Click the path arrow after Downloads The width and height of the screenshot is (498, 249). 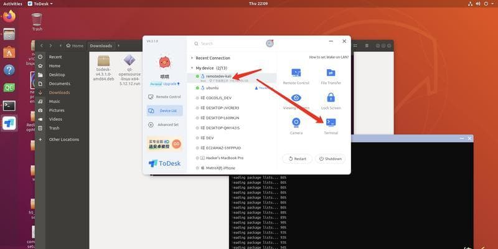[x=118, y=45]
